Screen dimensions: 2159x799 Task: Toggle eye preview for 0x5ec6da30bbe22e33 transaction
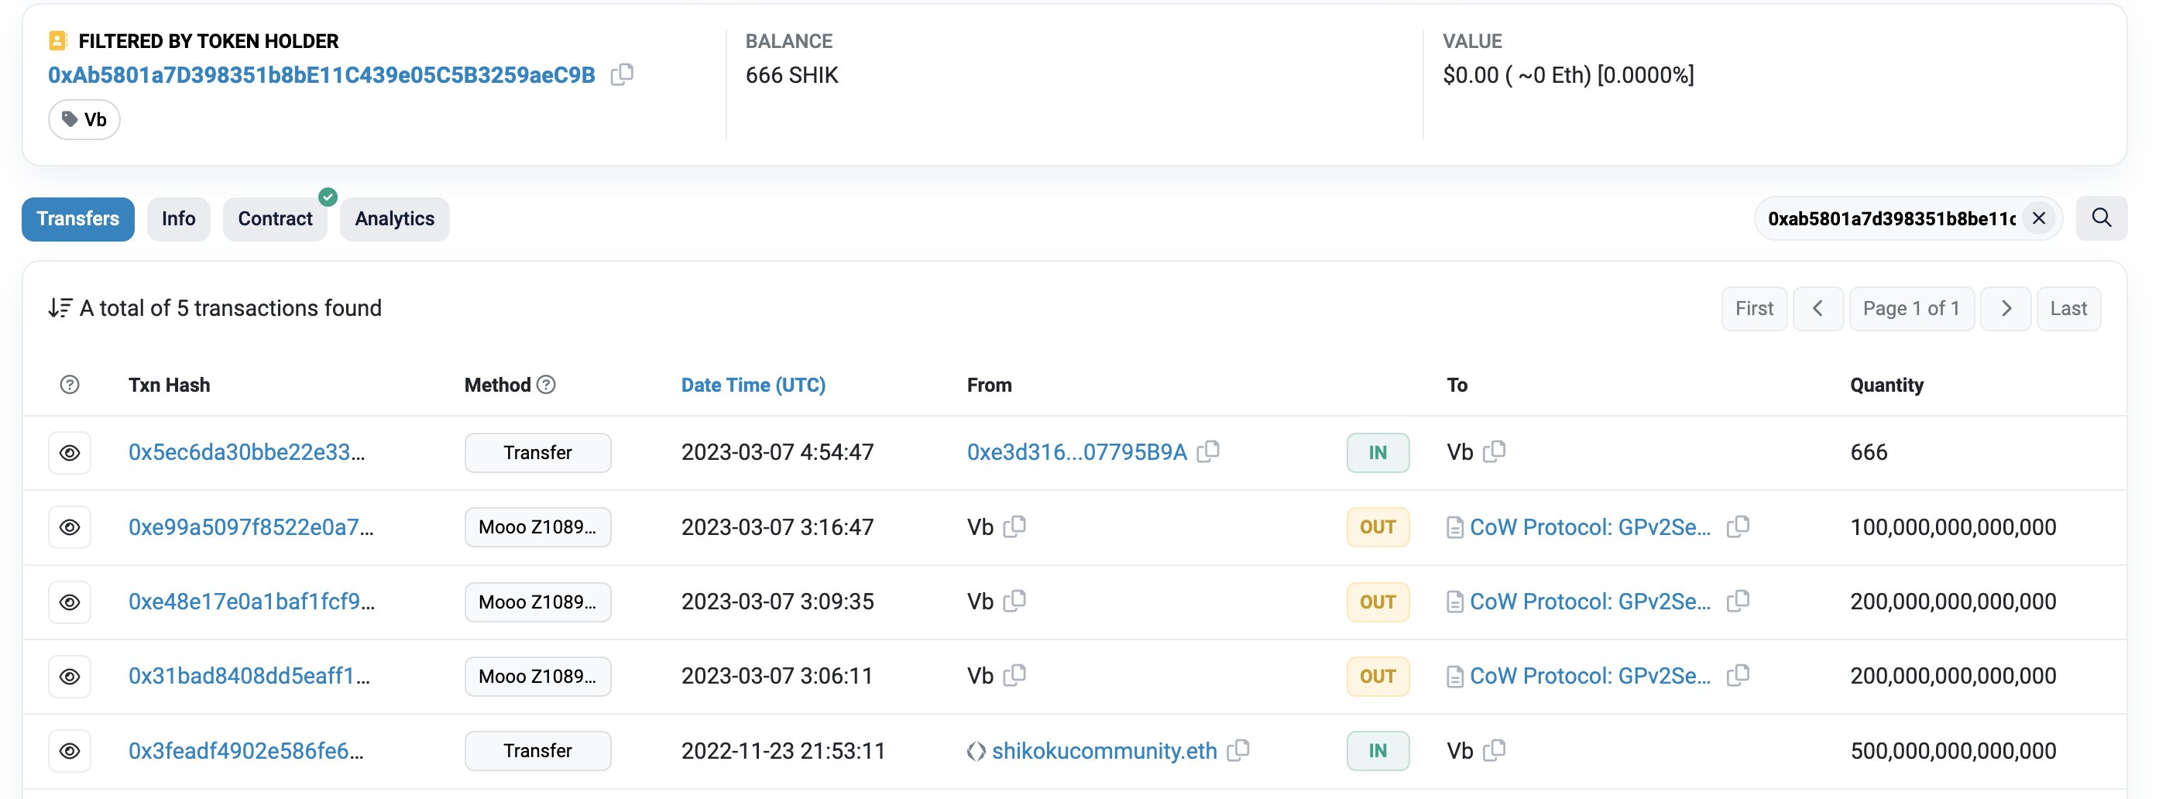click(x=70, y=452)
